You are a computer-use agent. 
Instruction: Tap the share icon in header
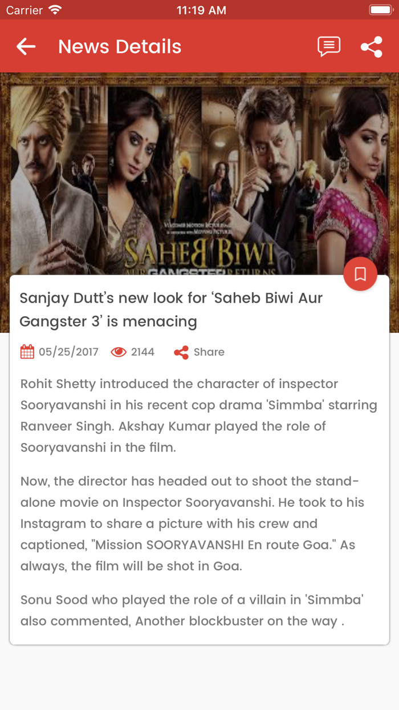pos(372,47)
